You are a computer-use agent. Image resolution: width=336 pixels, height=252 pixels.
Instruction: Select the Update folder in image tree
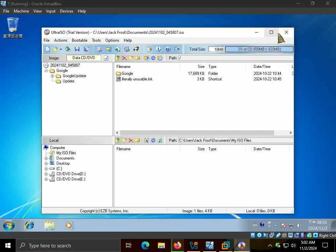click(68, 81)
